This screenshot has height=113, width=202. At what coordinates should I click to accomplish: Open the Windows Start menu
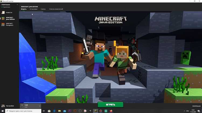pos(2,111)
